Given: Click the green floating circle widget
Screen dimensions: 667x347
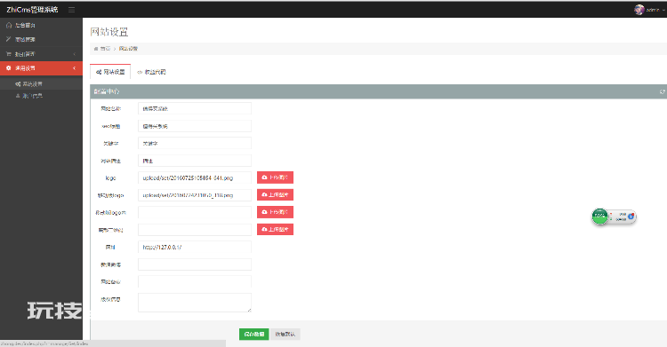Looking at the screenshot, I should tap(599, 217).
